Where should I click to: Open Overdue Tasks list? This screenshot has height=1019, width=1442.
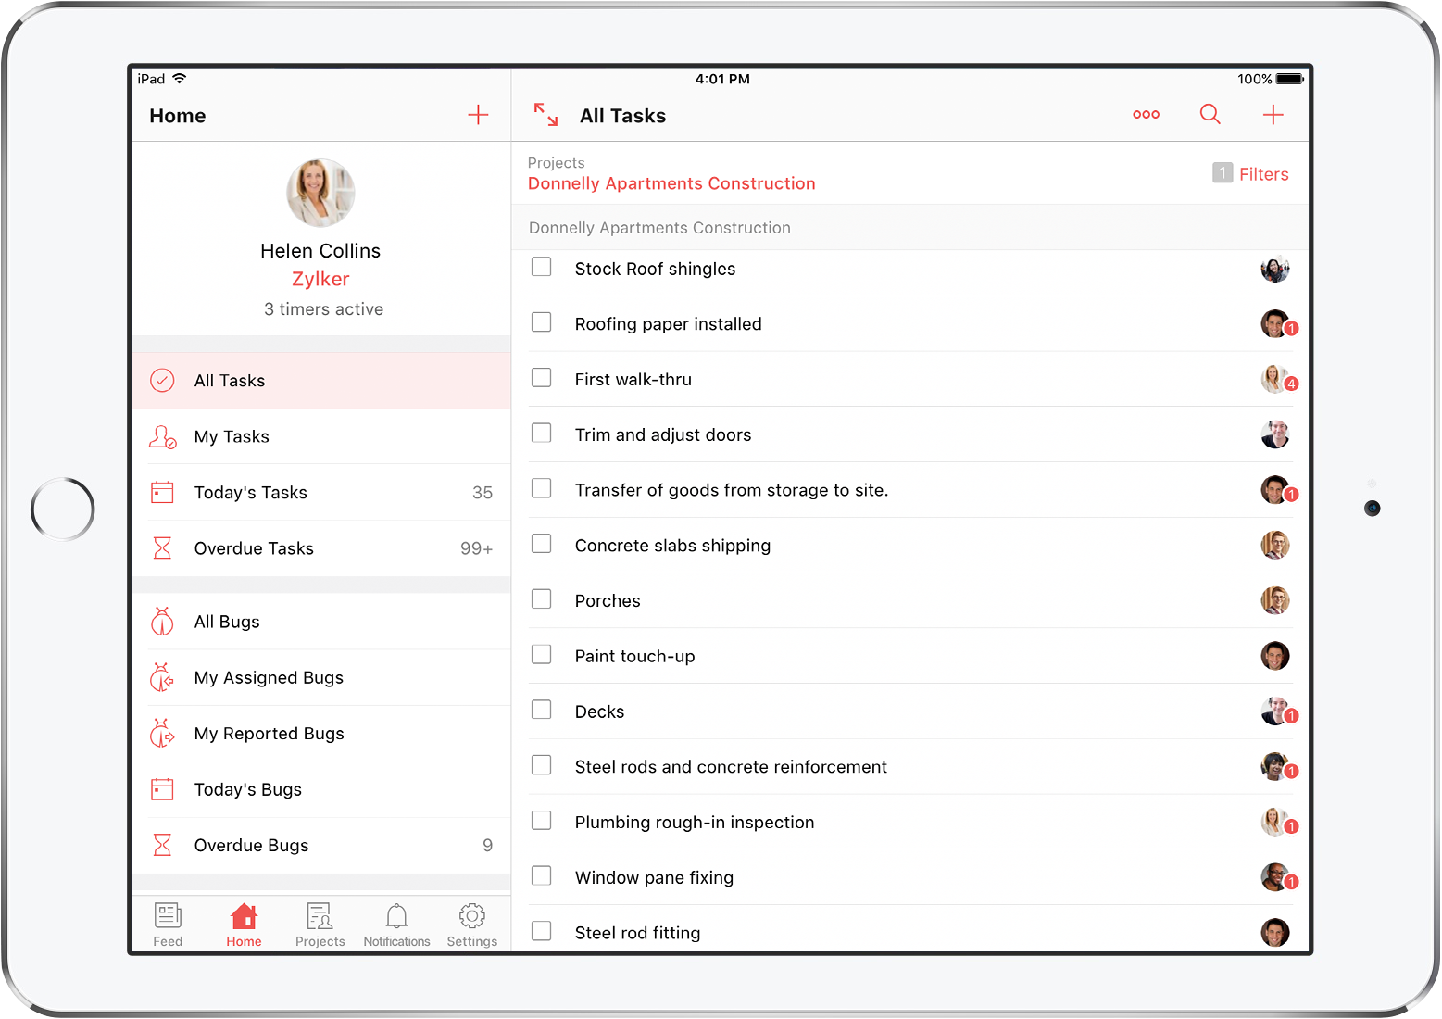pos(321,548)
